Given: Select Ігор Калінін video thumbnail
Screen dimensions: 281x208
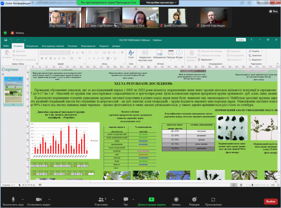Looking at the screenshot, I should click(67, 18).
